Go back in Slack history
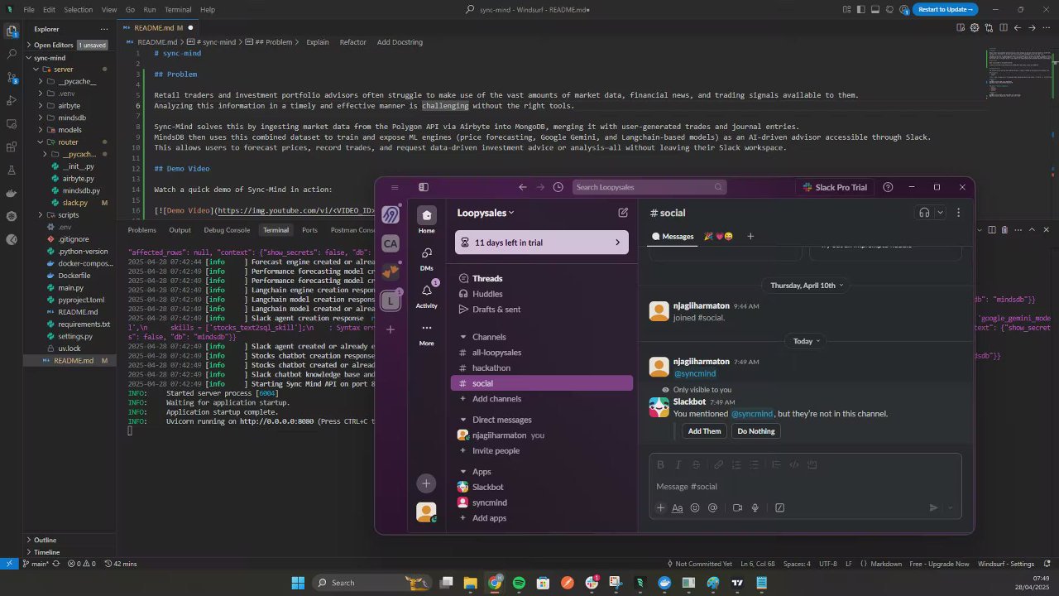Screen dimensions: 1059x596 click(x=522, y=187)
